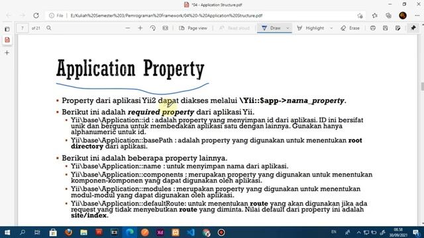Open Microsoft Store from taskbar
424x238 pixels.
tap(53, 232)
